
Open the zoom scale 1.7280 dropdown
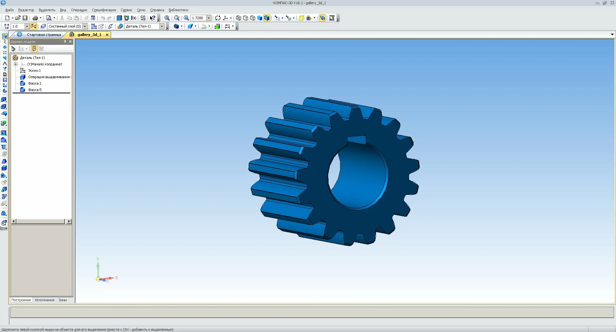point(209,18)
